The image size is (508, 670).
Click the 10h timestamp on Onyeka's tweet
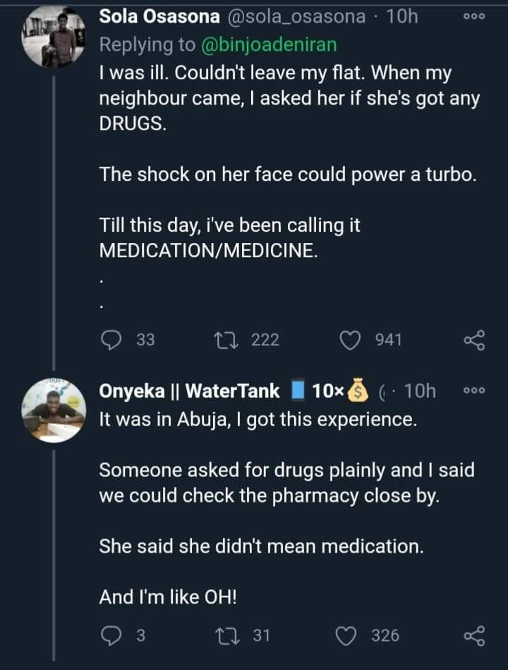(421, 390)
